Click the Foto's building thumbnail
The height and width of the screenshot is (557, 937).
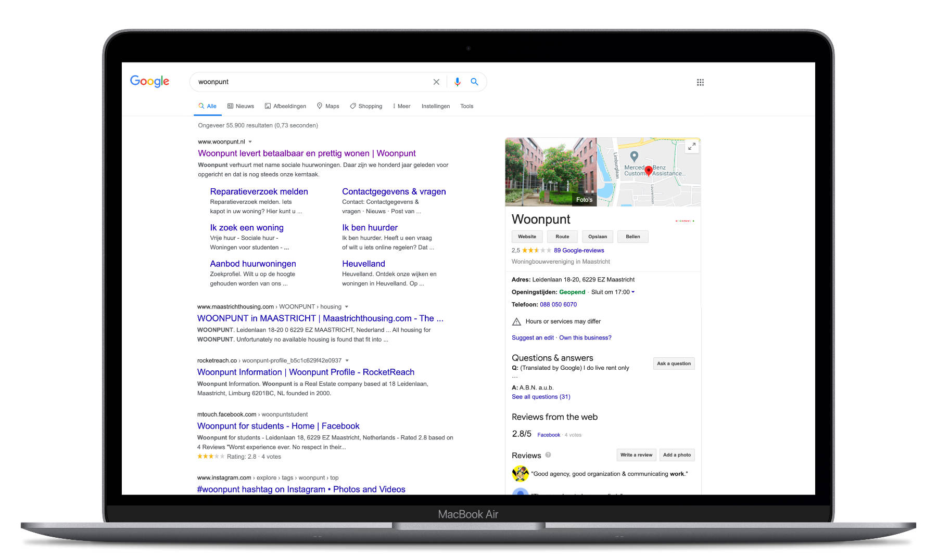551,172
